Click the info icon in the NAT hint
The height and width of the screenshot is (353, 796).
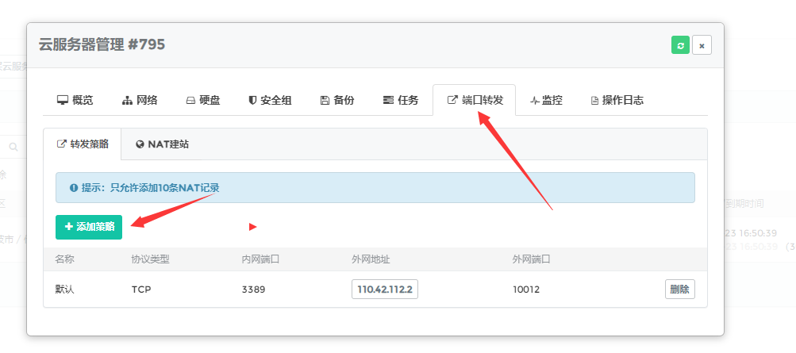click(x=74, y=188)
